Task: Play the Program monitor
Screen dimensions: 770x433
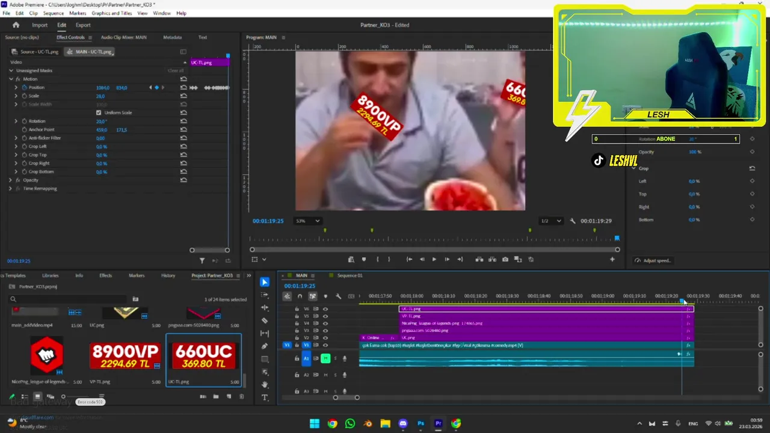Action: [434, 259]
